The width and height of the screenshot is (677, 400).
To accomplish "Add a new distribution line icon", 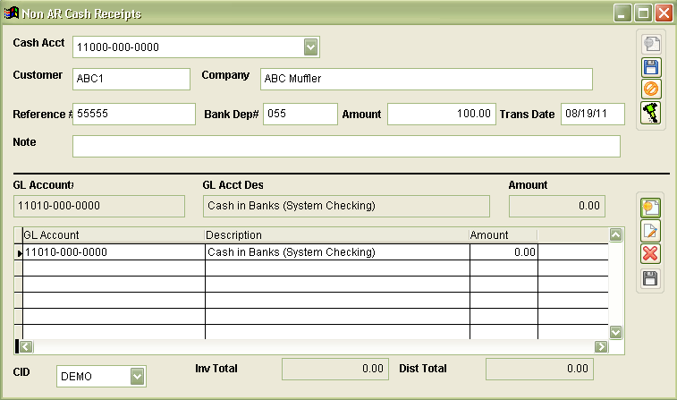I will coord(651,208).
